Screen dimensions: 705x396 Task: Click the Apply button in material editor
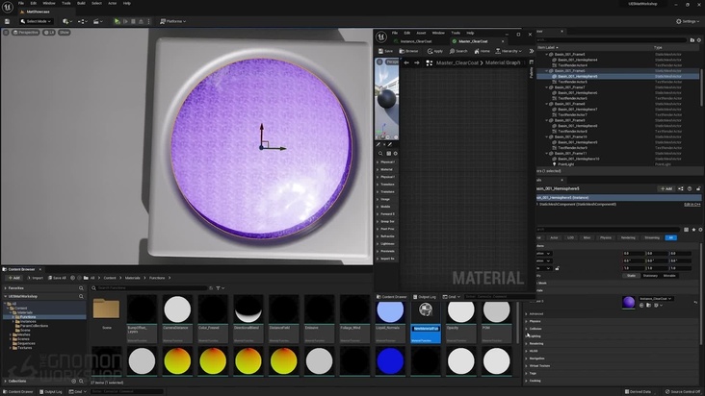click(434, 51)
